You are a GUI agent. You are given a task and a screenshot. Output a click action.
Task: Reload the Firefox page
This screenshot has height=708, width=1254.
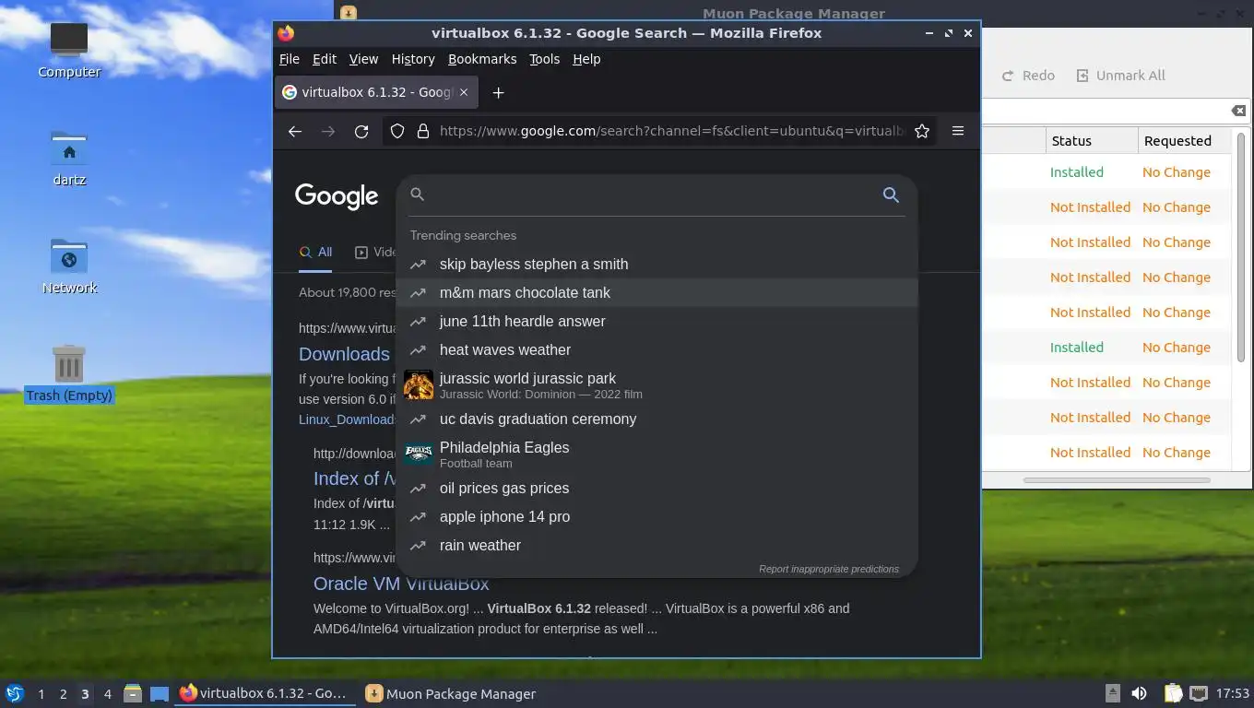(x=361, y=131)
